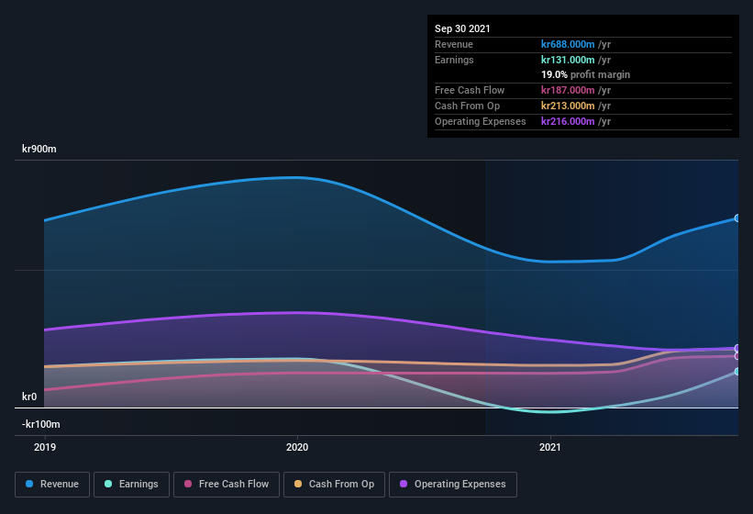The width and height of the screenshot is (753, 514).
Task: Click the Free Cash Flow pink endpoint marker
Action: pos(737,356)
